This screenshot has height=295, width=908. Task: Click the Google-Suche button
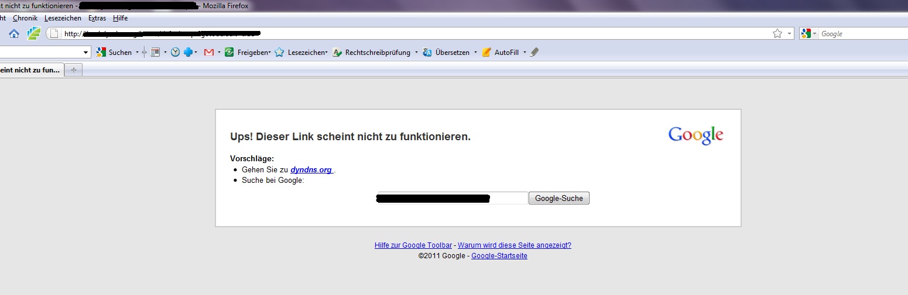[x=559, y=198]
